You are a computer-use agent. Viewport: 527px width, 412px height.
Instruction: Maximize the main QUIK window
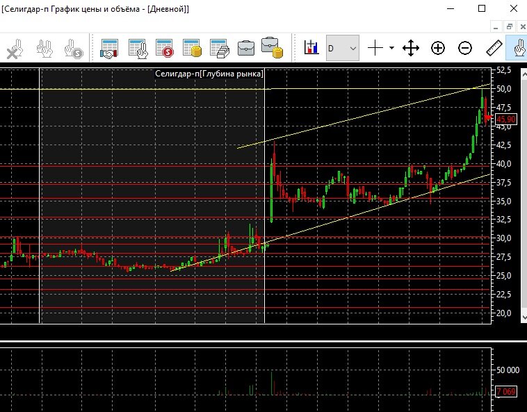click(x=482, y=8)
